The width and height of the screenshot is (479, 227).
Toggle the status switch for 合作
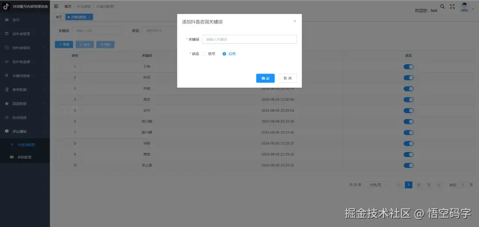pyautogui.click(x=408, y=110)
